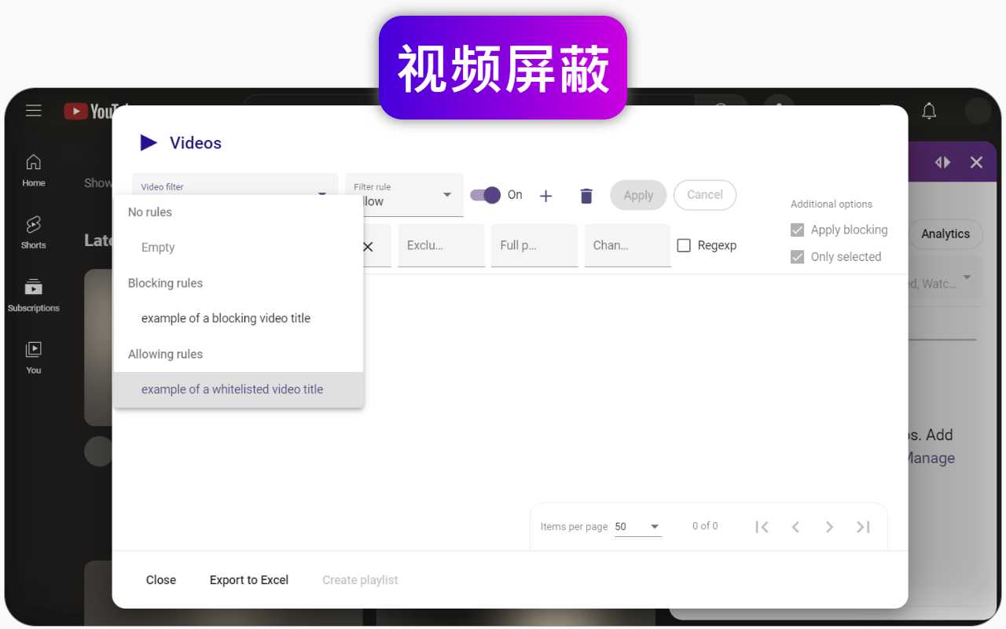Click the notification bell icon

(929, 111)
